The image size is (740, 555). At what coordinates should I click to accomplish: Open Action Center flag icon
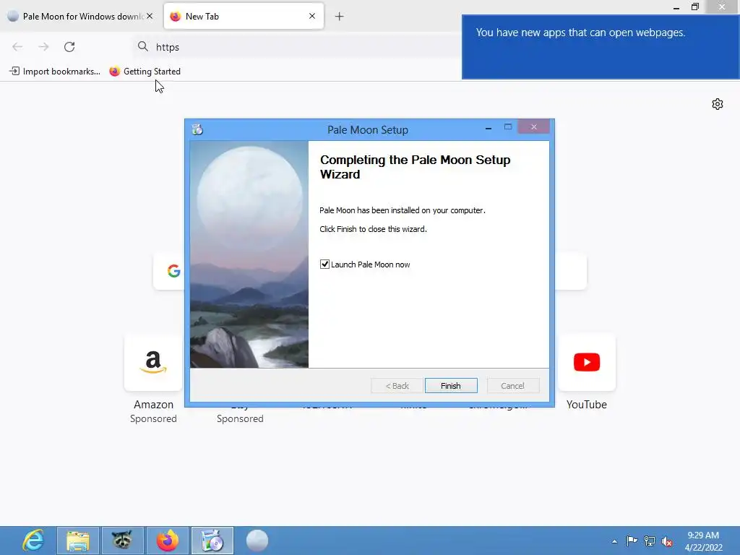pyautogui.click(x=632, y=541)
